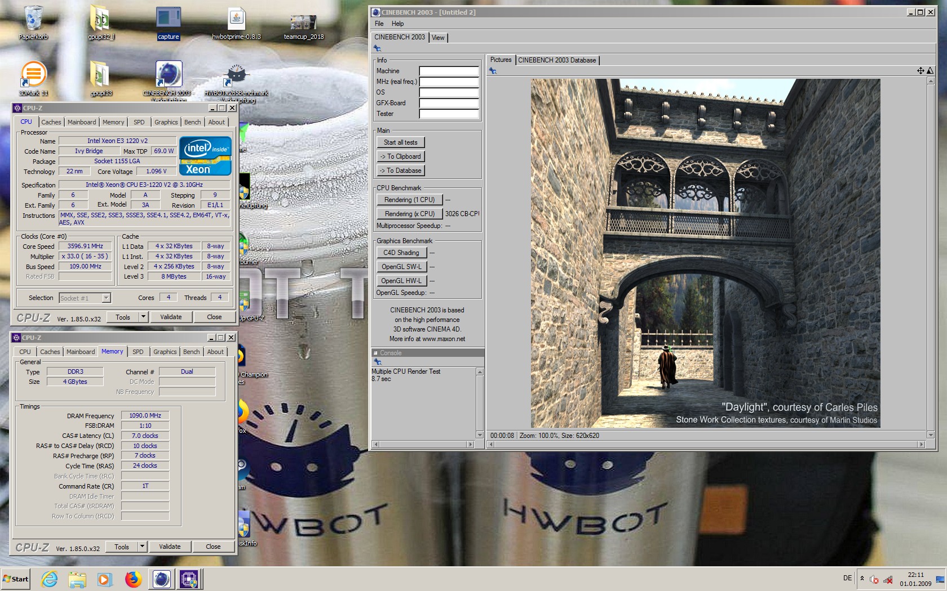947x591 pixels.
Task: Click the Intel Xeon logo in CPU-Z
Action: [x=205, y=156]
